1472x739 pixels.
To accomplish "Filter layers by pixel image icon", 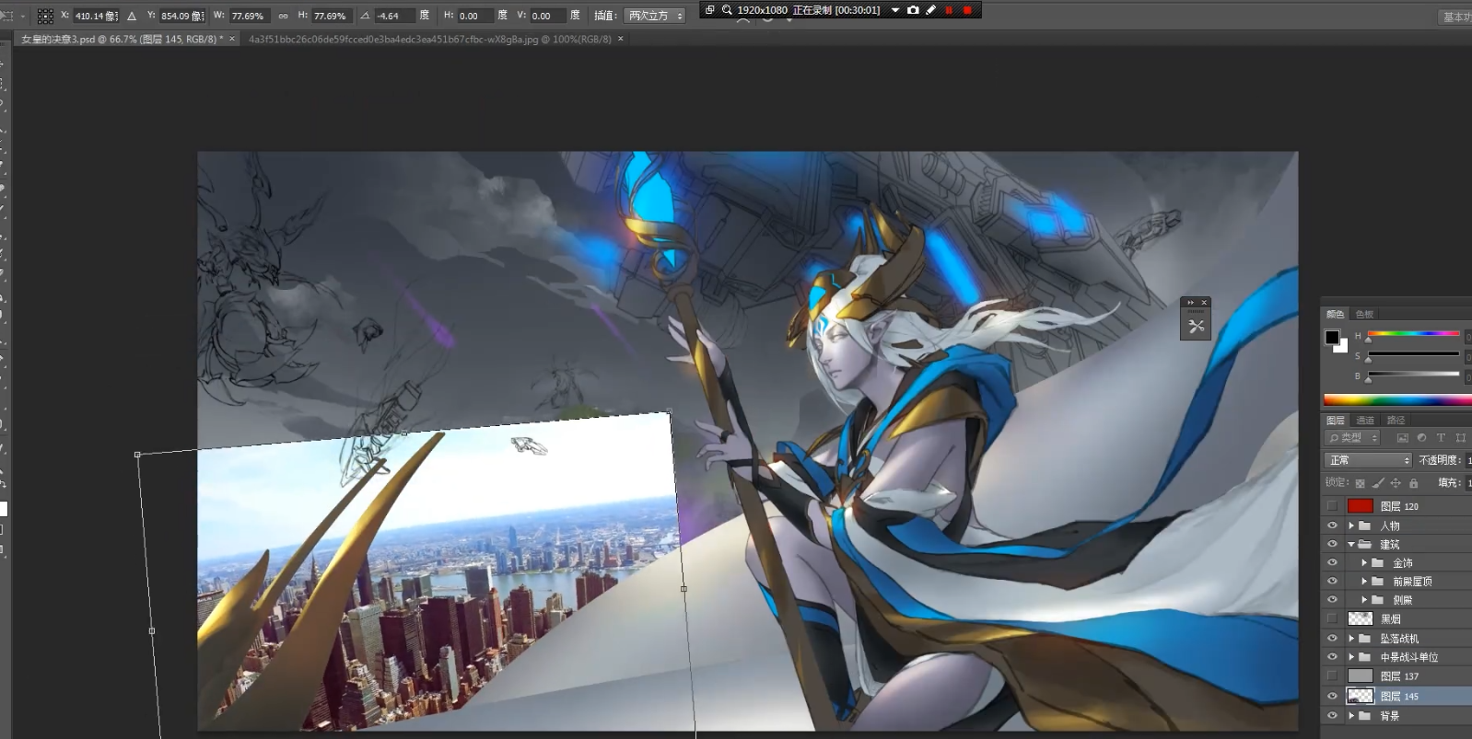I will (x=1402, y=438).
